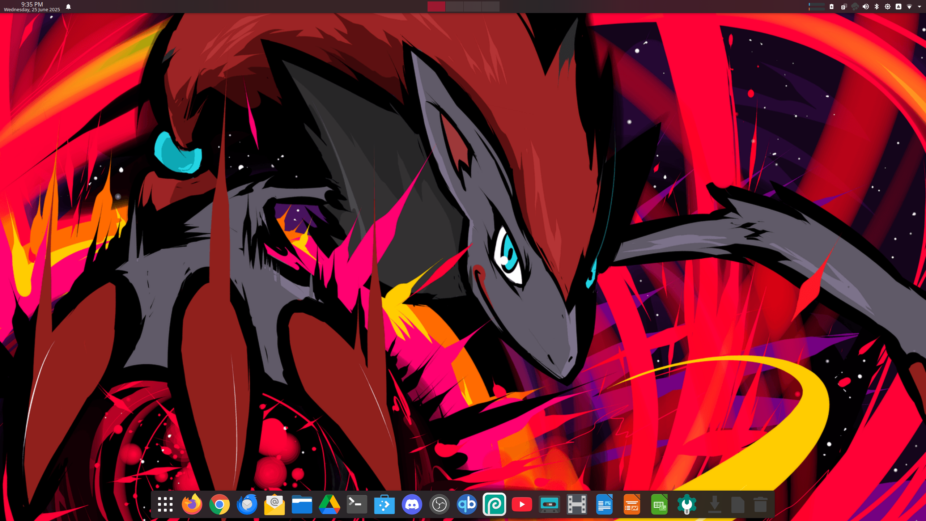Open Google Drive from the dock
The width and height of the screenshot is (926, 521).
pyautogui.click(x=330, y=504)
